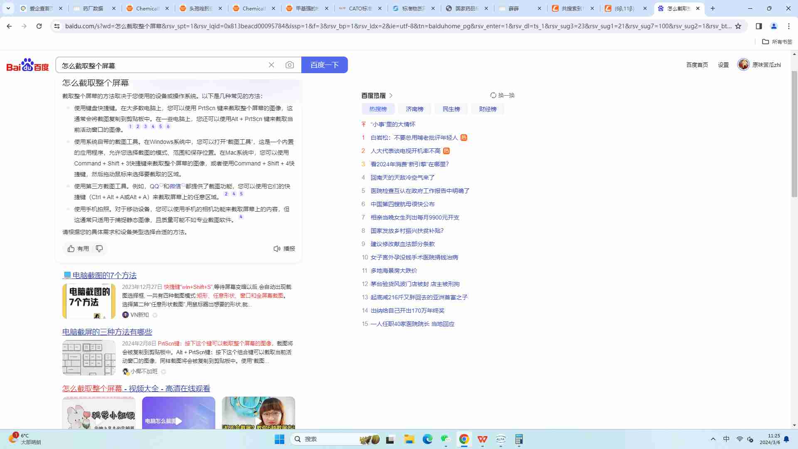Click the 换一换 refresh icon
Viewport: 798px width, 449px height.
tap(493, 95)
